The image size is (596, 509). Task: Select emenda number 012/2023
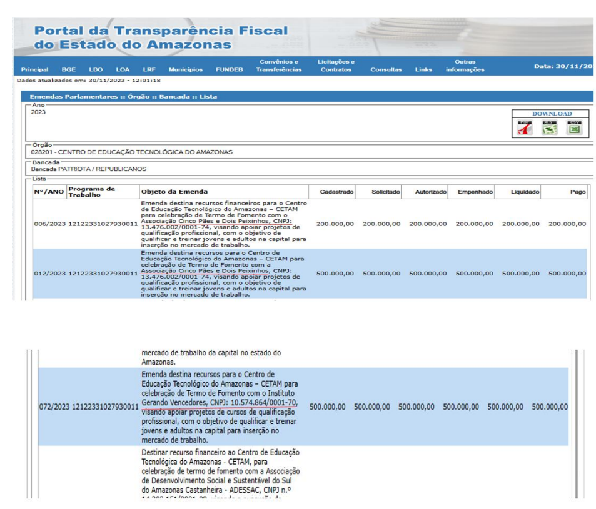pyautogui.click(x=50, y=274)
